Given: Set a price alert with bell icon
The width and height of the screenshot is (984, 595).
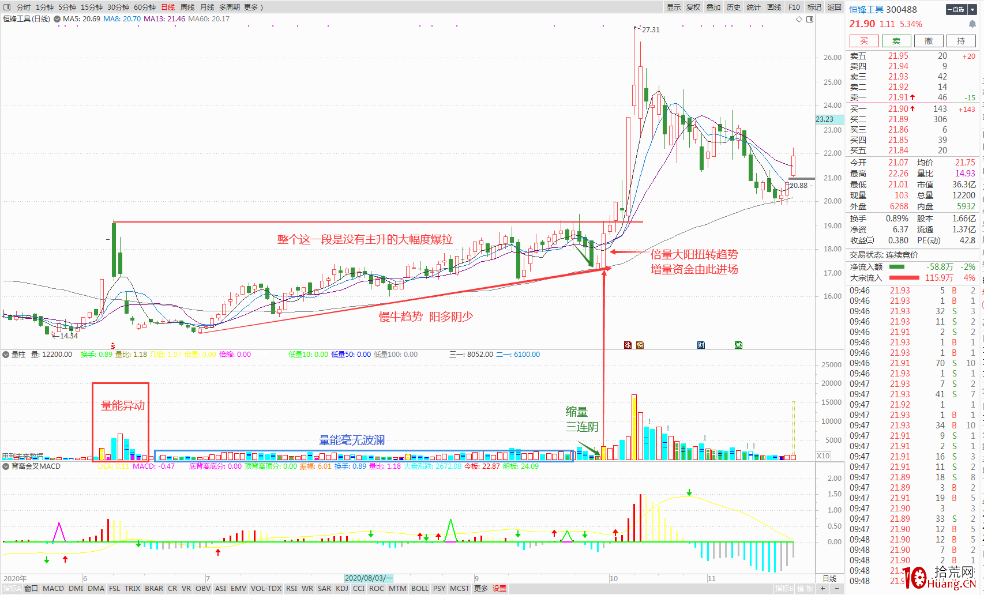Looking at the screenshot, I should (972, 24).
